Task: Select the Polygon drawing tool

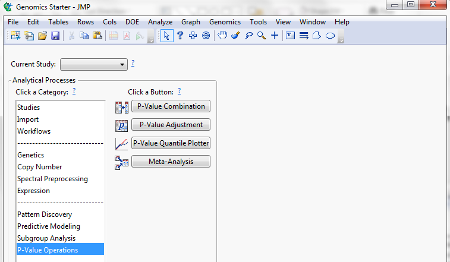Action: tap(317, 36)
